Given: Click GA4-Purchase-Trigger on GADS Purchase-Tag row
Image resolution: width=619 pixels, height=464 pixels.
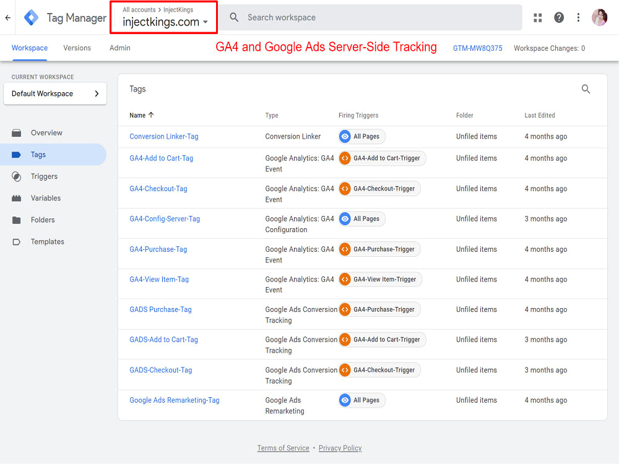Looking at the screenshot, I should coord(379,310).
